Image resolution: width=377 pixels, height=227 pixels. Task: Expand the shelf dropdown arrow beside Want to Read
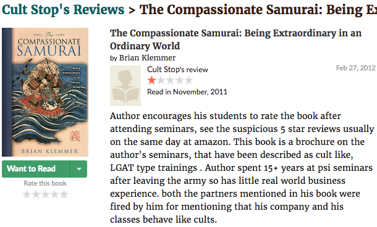point(79,169)
